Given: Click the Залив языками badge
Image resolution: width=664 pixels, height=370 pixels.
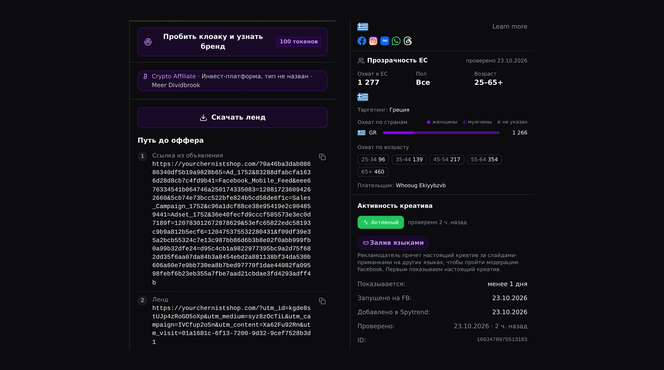Looking at the screenshot, I should point(393,243).
